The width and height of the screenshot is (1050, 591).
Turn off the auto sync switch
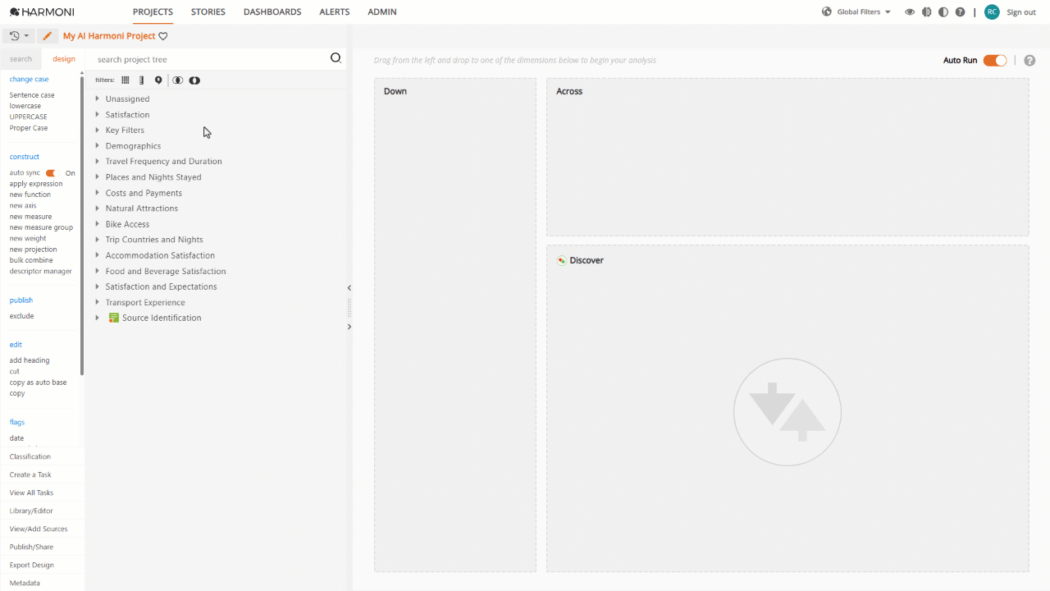(52, 173)
